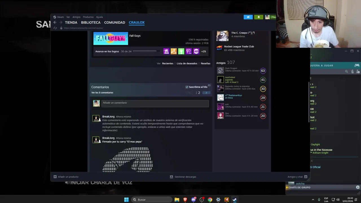Click the volume icon in system tray
Image resolution: width=361 pixels, height=203 pixels.
point(338,200)
